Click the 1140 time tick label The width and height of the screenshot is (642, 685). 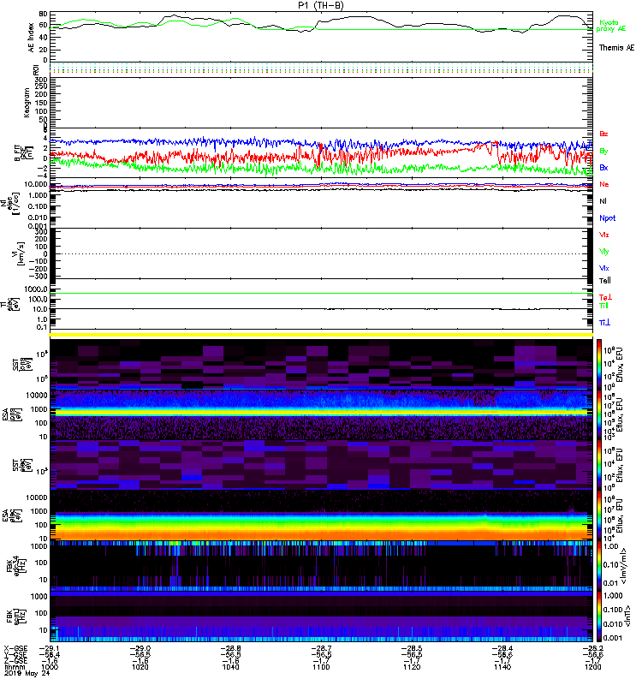coord(502,667)
